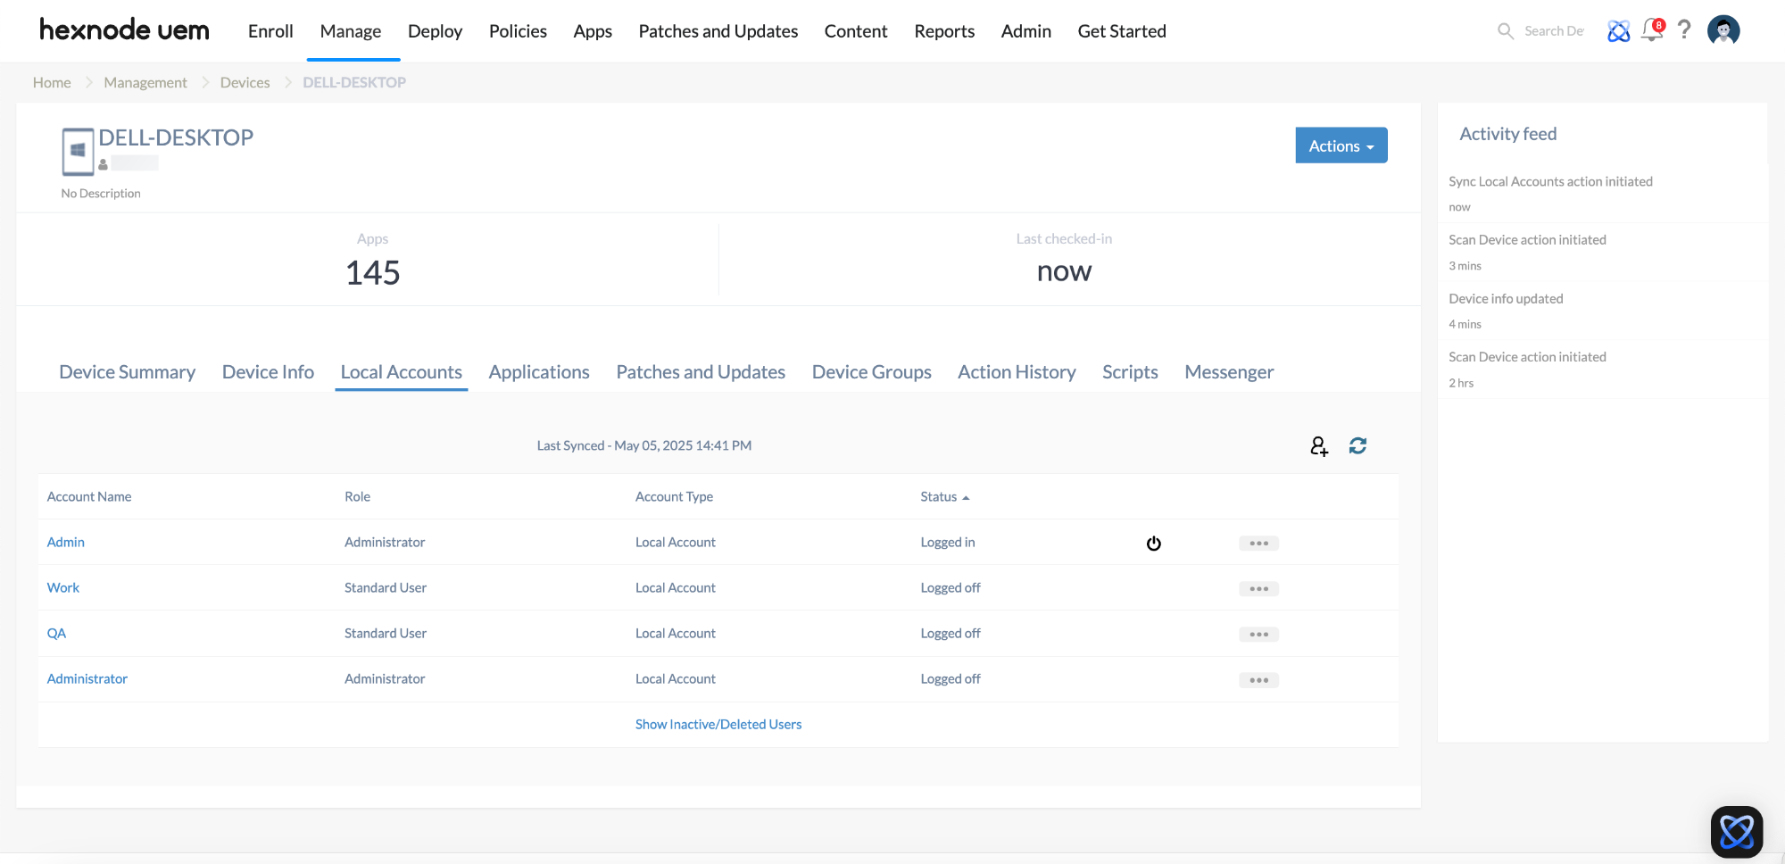Switch to the Device Info tab
This screenshot has height=864, width=1785.
[268, 372]
